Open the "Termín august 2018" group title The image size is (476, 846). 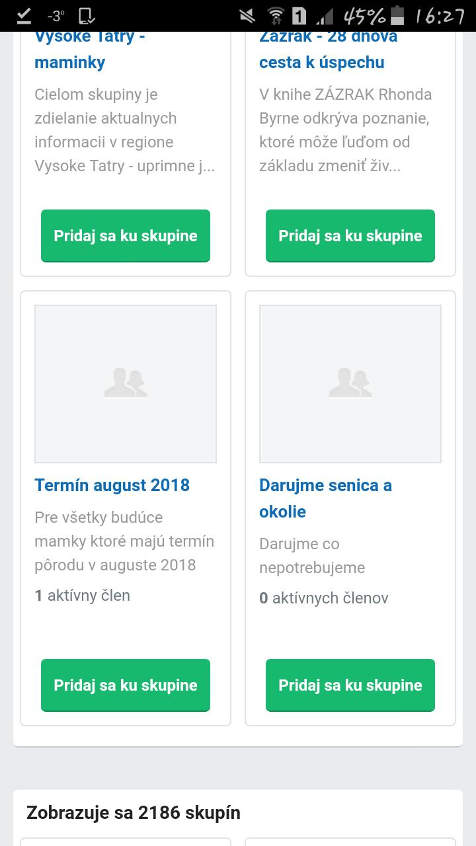112,485
